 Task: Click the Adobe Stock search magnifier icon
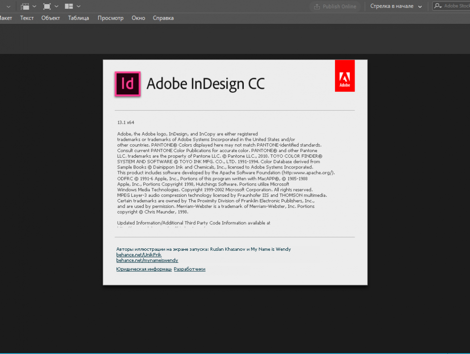click(x=438, y=6)
